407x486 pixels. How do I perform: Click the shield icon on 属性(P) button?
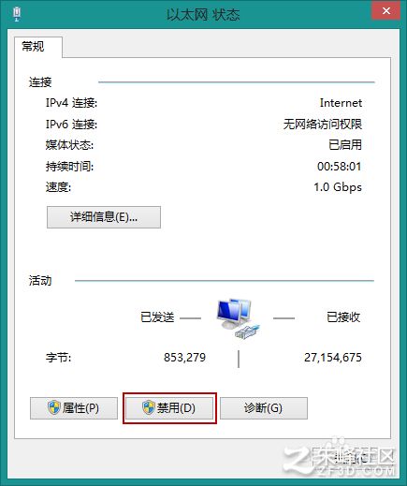54,407
